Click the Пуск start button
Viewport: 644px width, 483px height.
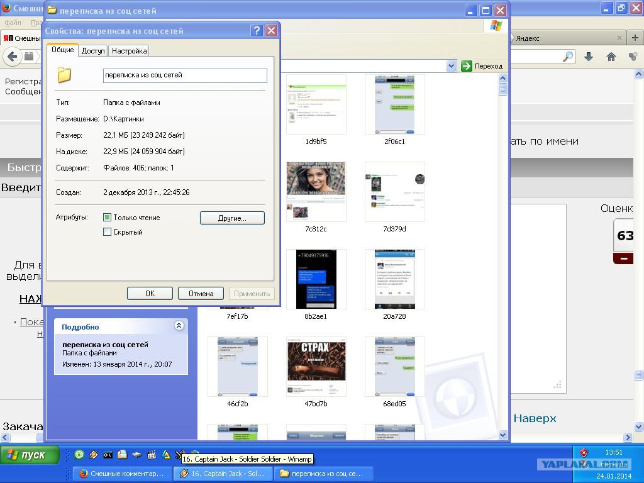(30, 455)
